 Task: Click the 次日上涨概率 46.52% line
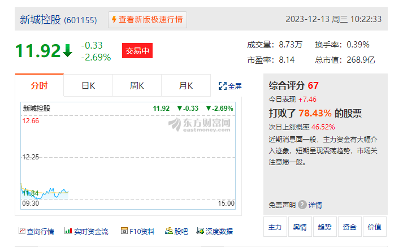[302, 127]
